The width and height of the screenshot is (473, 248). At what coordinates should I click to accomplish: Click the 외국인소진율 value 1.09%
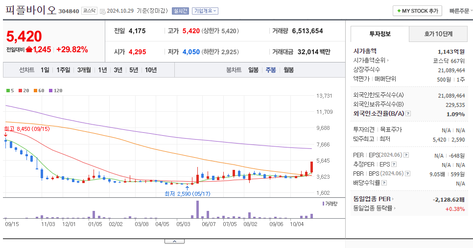455,114
